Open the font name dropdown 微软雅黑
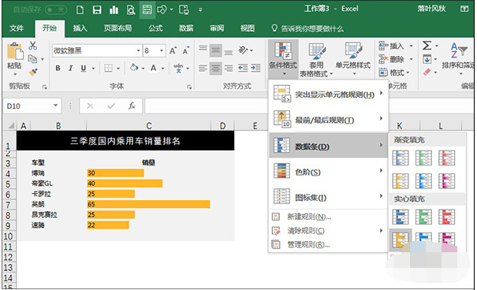 click(139, 50)
